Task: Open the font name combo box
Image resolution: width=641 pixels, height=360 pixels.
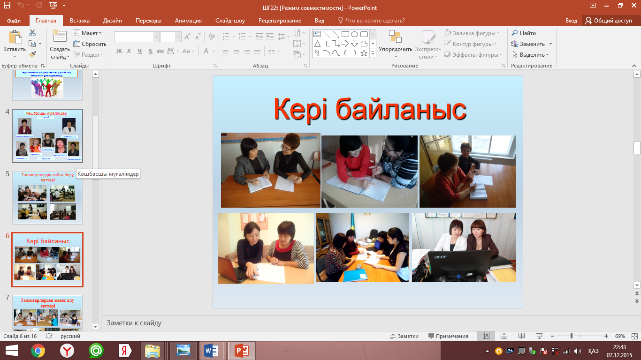Action: [137, 37]
